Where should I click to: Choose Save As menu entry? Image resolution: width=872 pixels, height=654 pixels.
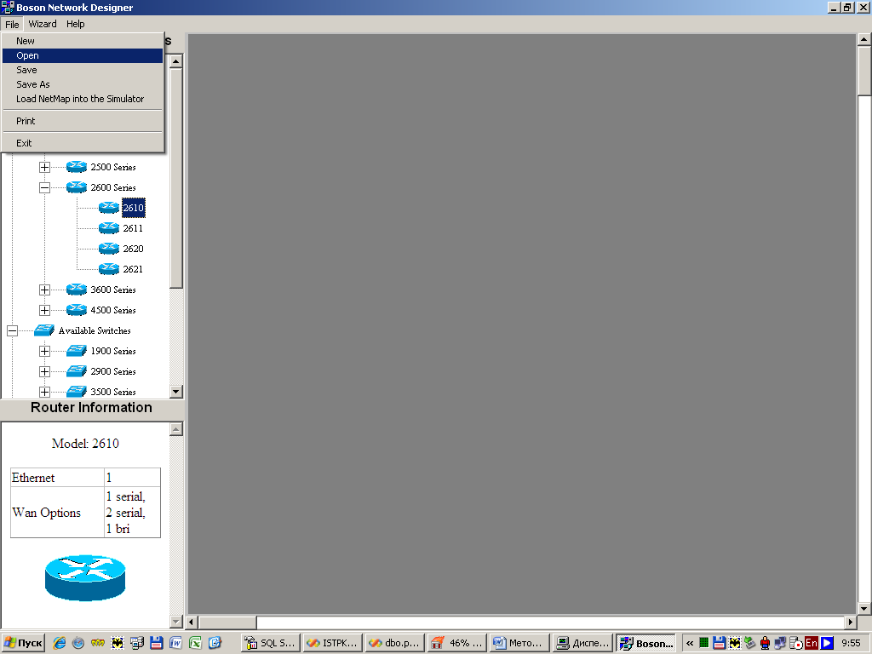83,84
